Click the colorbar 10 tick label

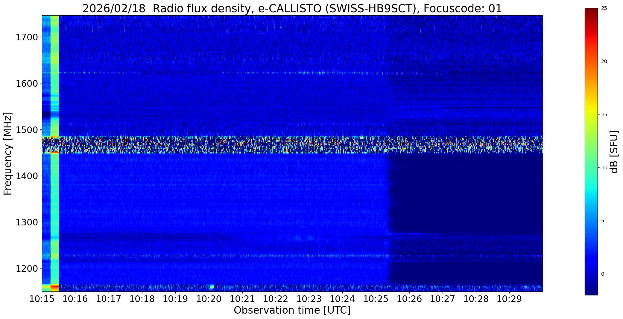604,168
